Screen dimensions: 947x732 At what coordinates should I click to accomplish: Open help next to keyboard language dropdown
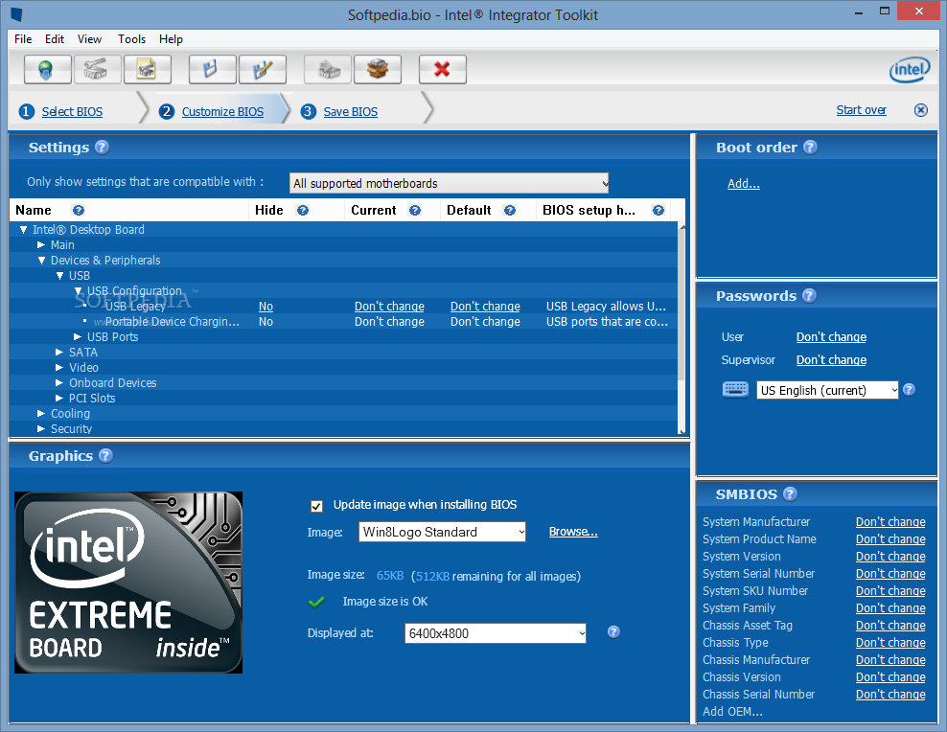tap(909, 390)
